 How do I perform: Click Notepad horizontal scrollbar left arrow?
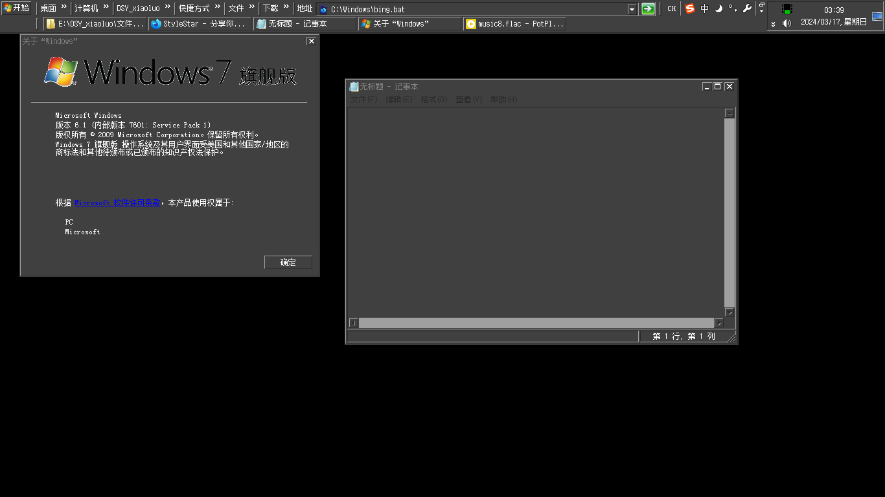point(354,323)
